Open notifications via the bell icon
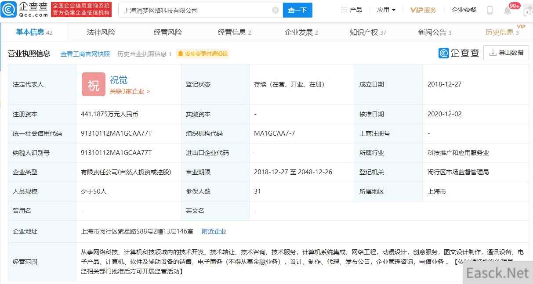The width and height of the screenshot is (533, 284). tap(508, 11)
